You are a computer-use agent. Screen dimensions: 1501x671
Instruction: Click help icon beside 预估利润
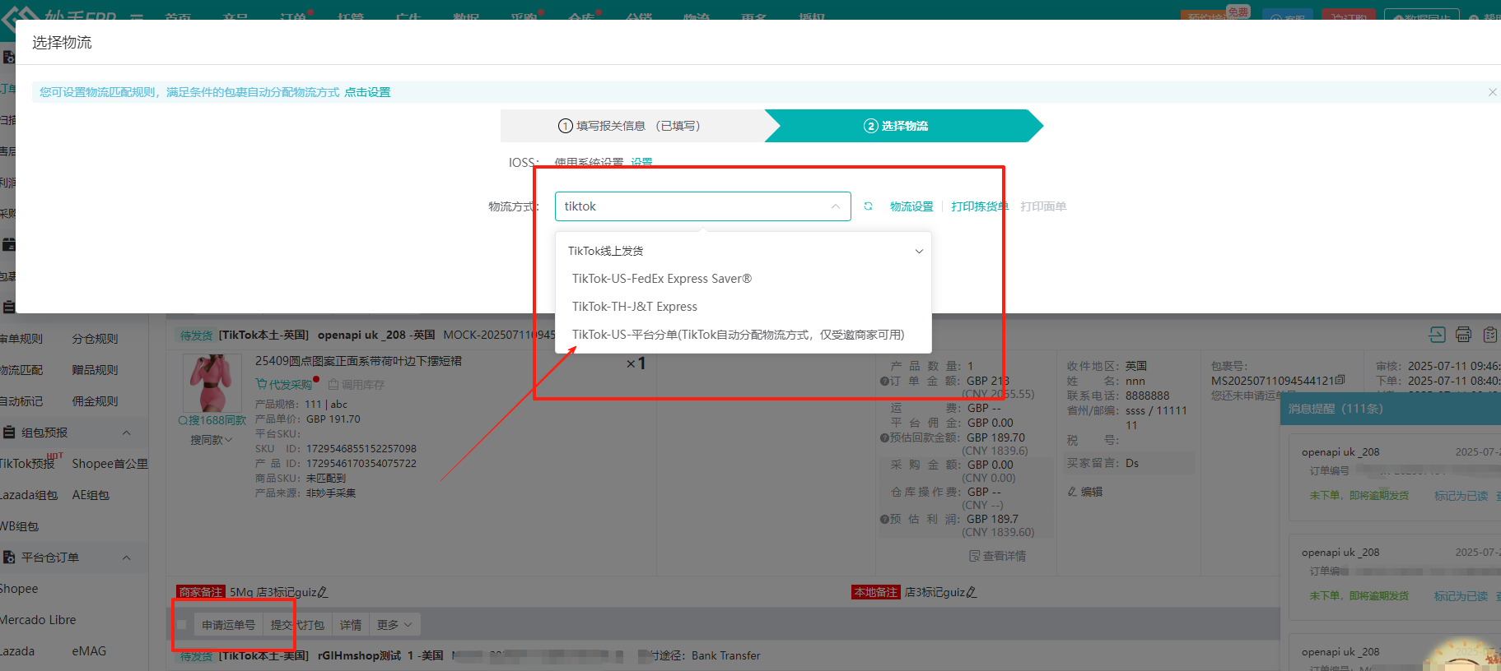pyautogui.click(x=884, y=519)
